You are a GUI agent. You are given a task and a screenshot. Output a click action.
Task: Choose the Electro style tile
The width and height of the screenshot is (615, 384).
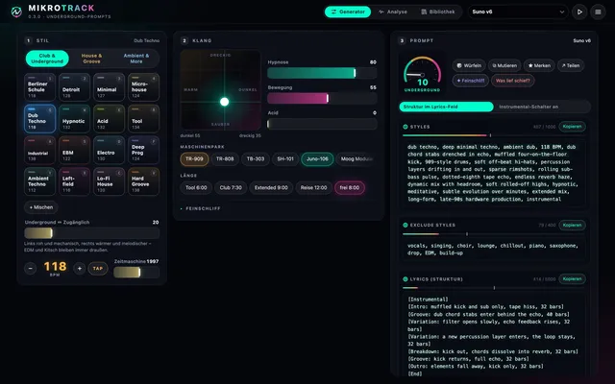click(109, 150)
